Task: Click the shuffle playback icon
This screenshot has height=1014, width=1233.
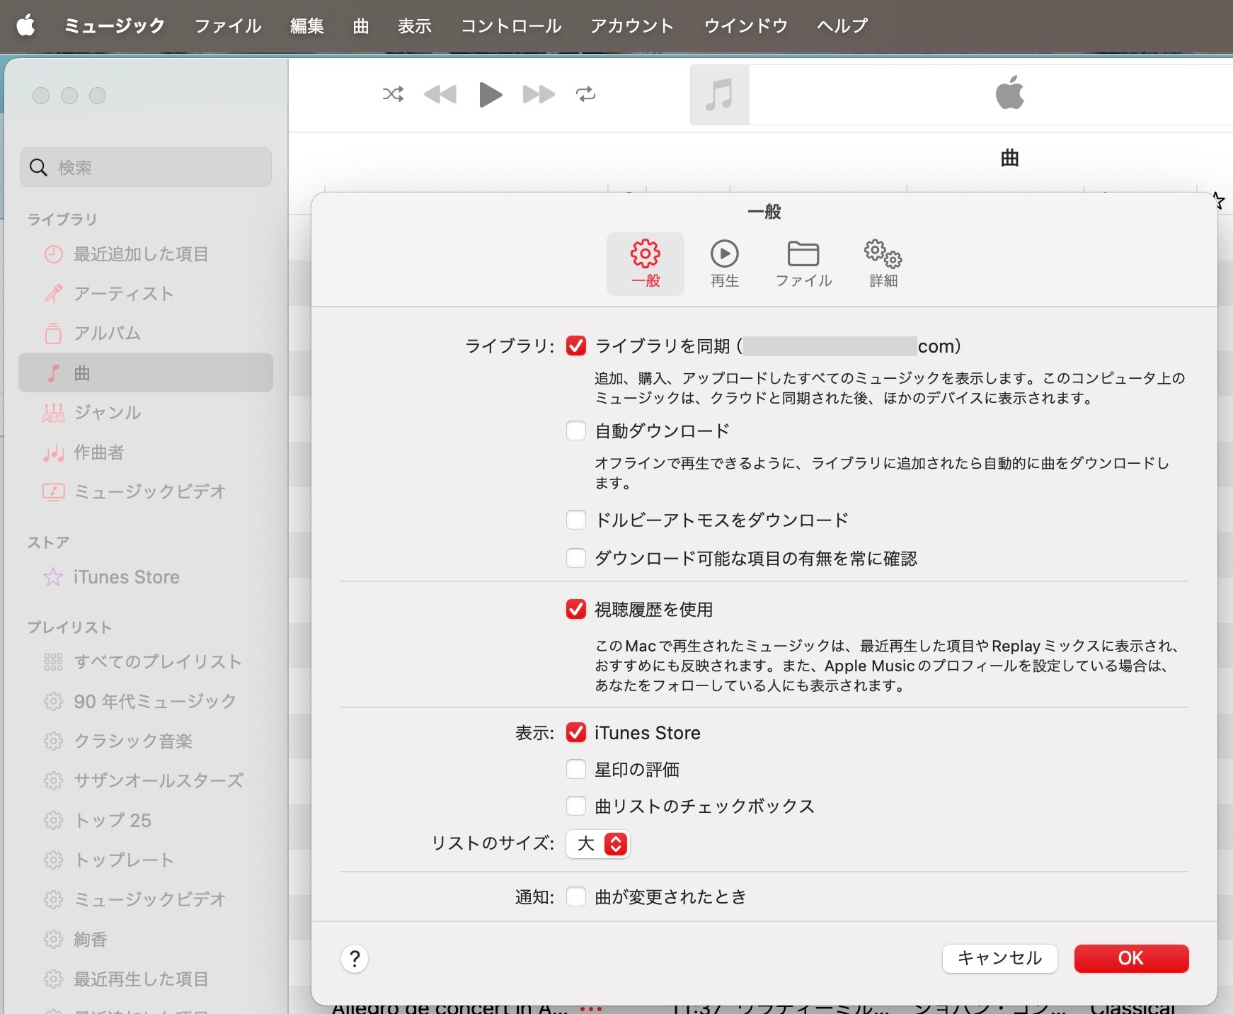Action: pyautogui.click(x=393, y=94)
